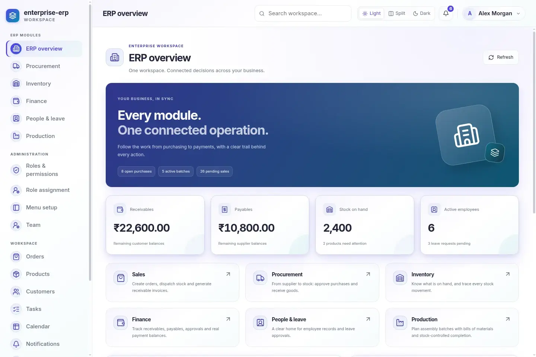This screenshot has height=357, width=536.
Task: Click the enterprise-erp workspace logo icon
Action: pyautogui.click(x=13, y=16)
